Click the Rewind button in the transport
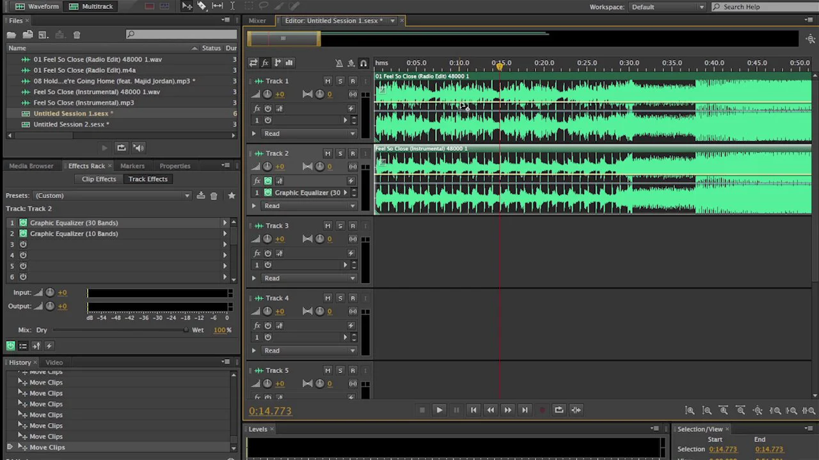Screen dimensions: 819x460 coord(491,410)
